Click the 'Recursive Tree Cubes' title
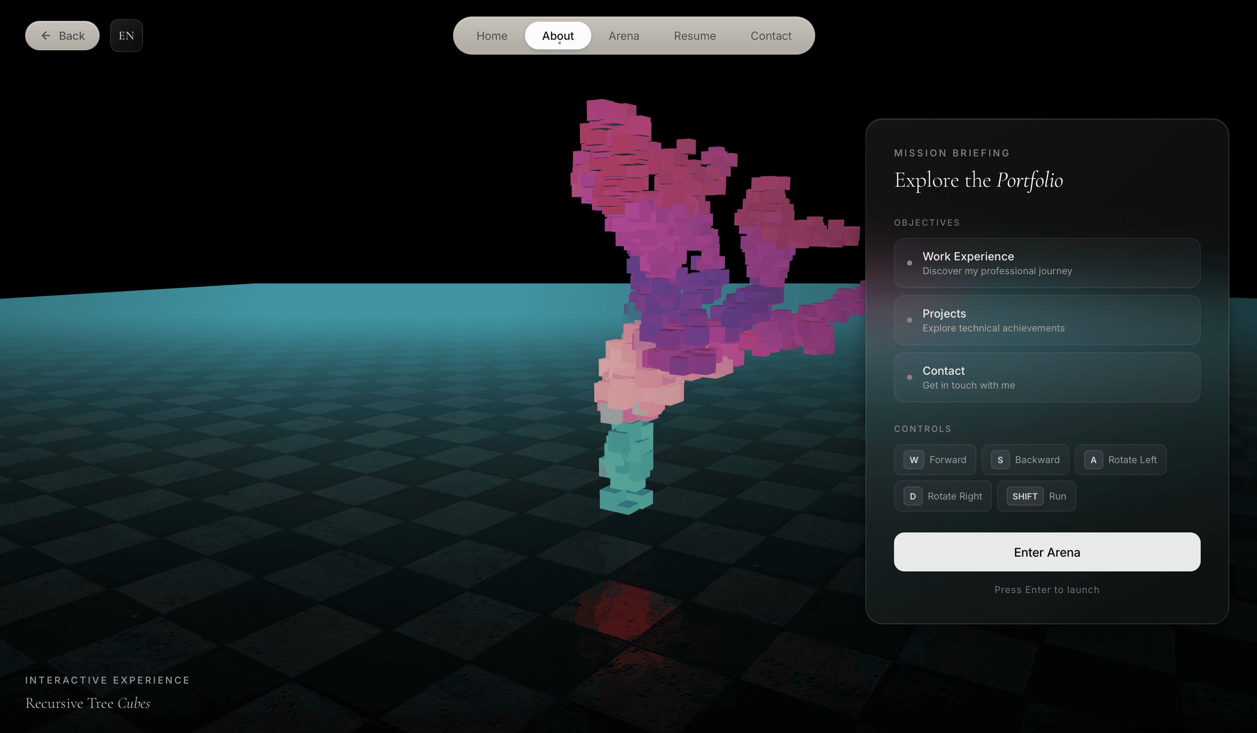The height and width of the screenshot is (733, 1257). click(x=88, y=703)
